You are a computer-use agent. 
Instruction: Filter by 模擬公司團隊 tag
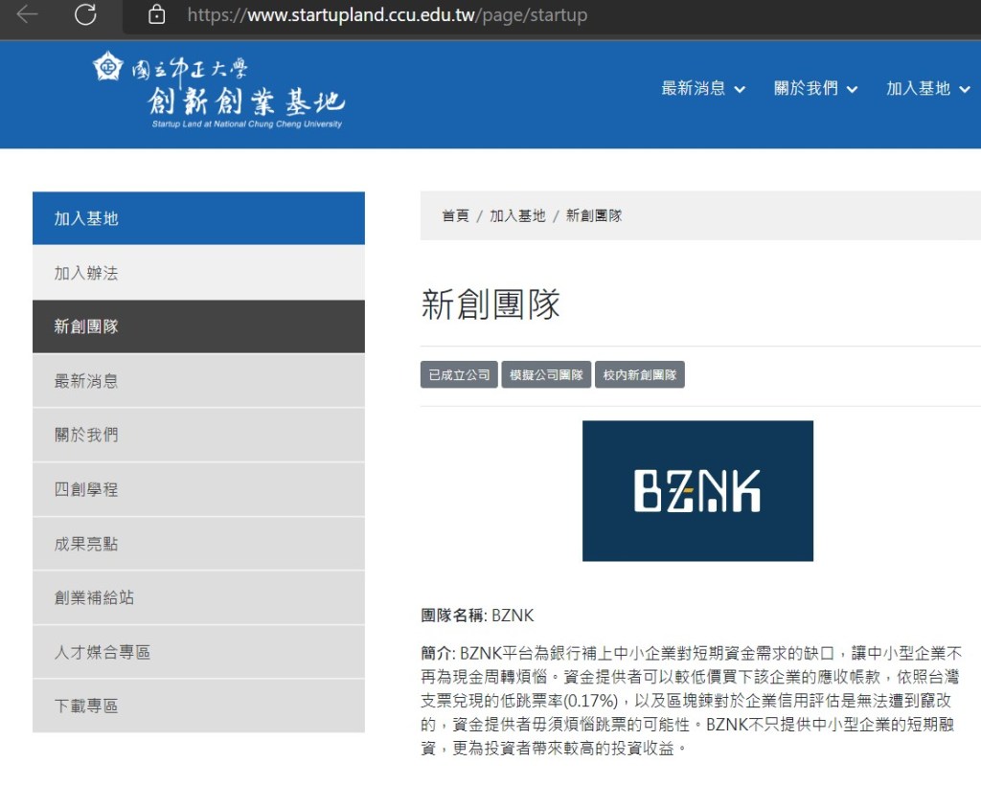(546, 375)
